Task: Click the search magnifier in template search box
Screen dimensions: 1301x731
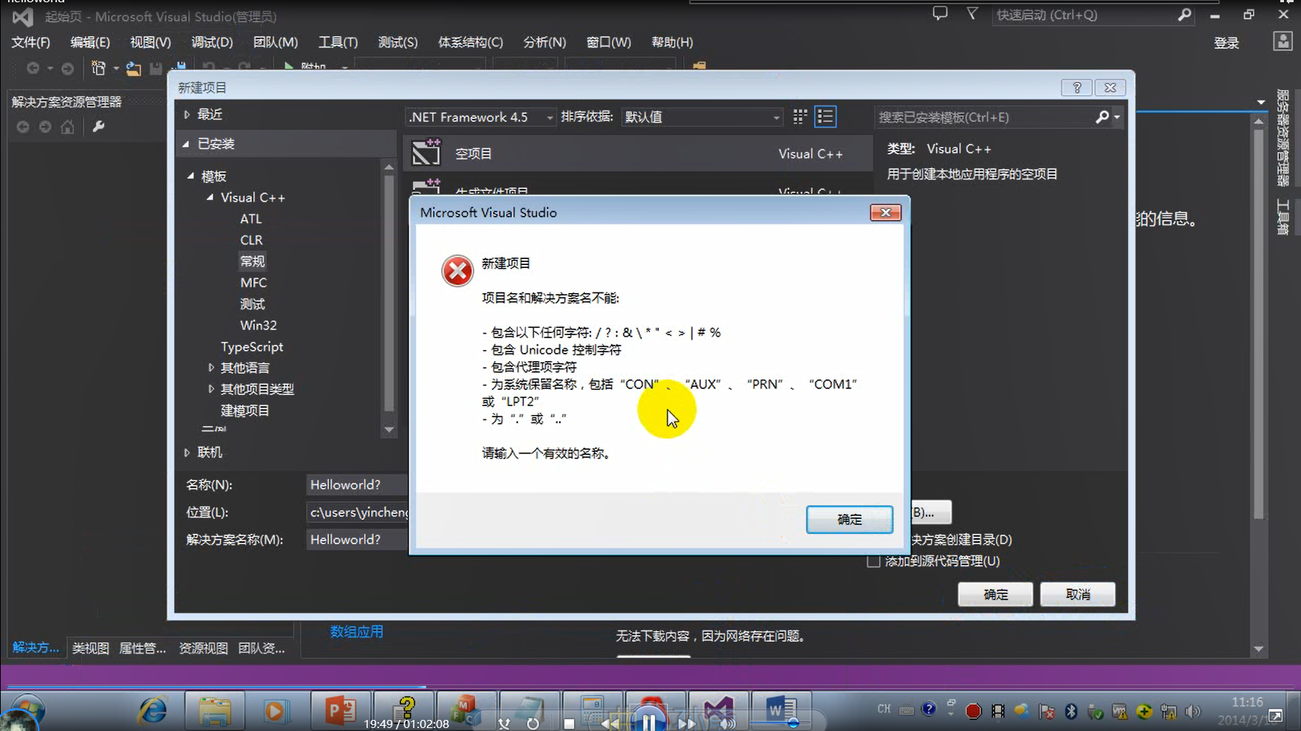Action: pyautogui.click(x=1102, y=117)
